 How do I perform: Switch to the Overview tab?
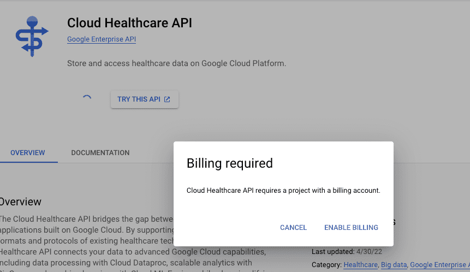(x=28, y=153)
